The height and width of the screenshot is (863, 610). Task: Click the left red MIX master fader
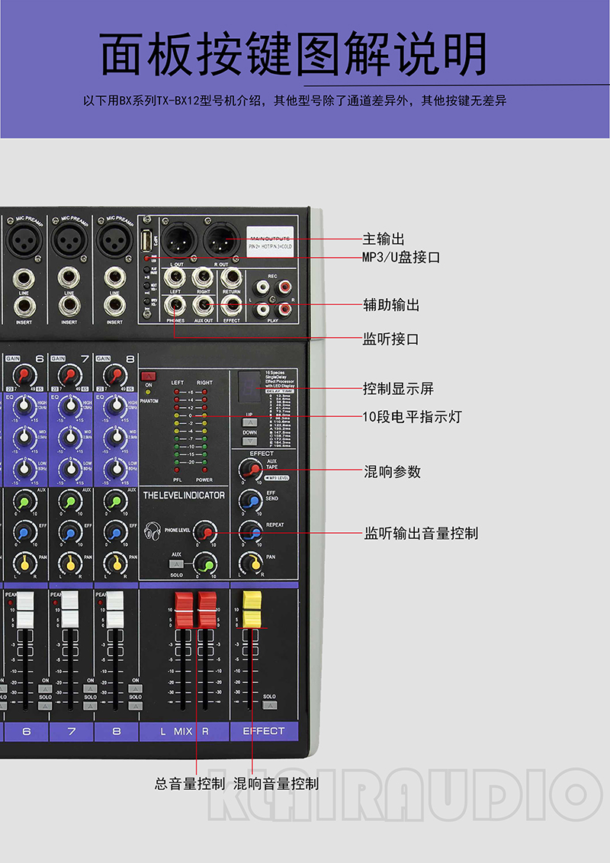click(184, 610)
